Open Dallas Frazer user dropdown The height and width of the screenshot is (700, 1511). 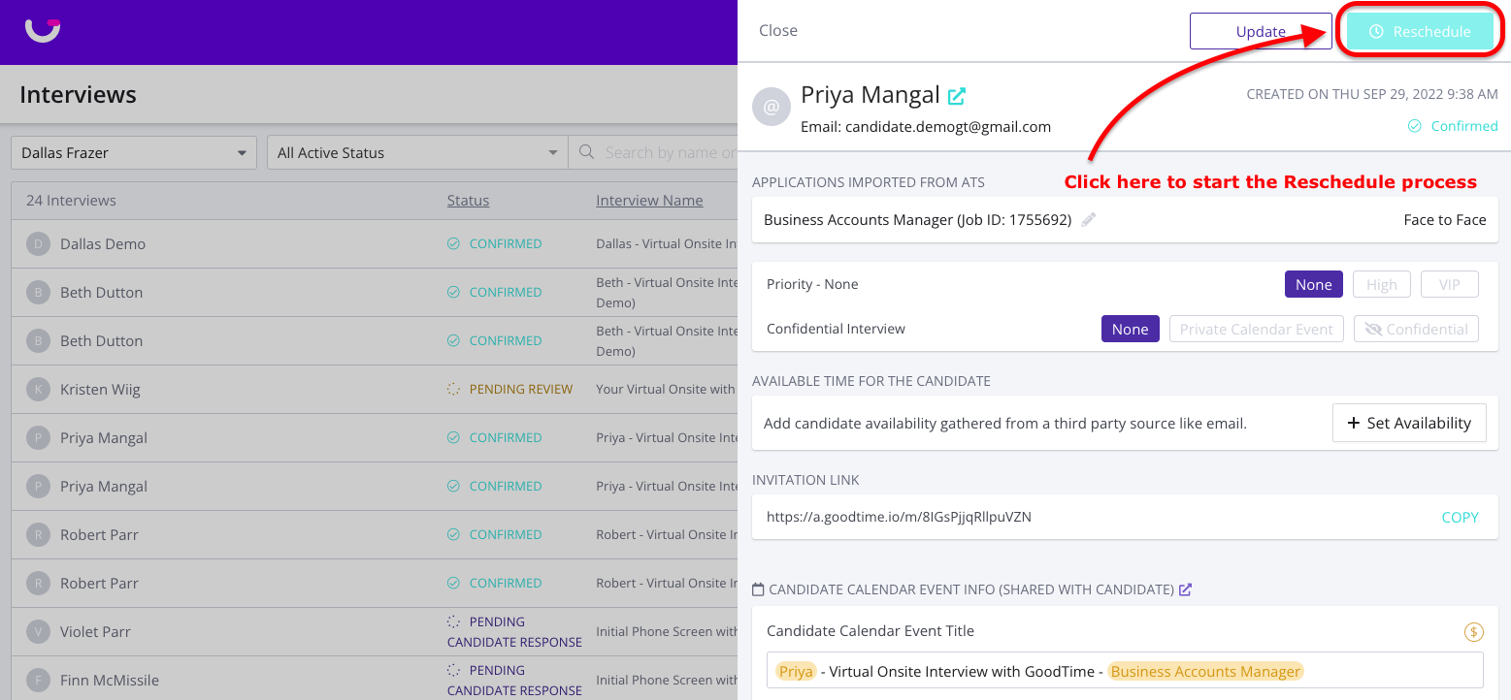(x=134, y=152)
